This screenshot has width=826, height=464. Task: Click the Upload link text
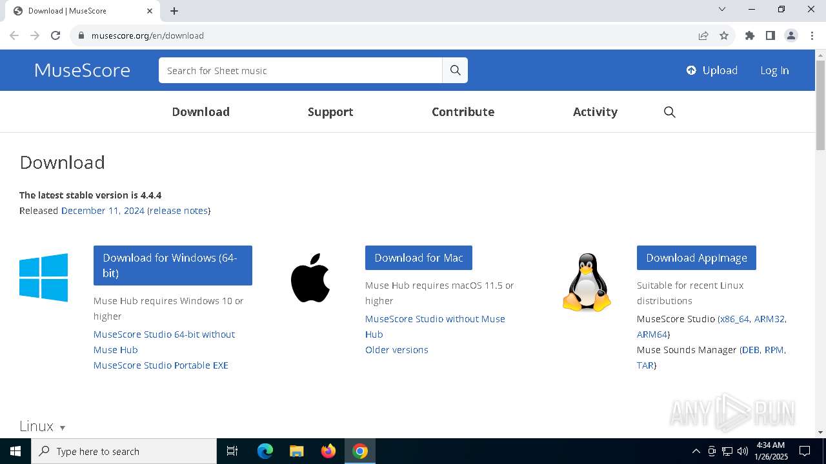point(720,70)
